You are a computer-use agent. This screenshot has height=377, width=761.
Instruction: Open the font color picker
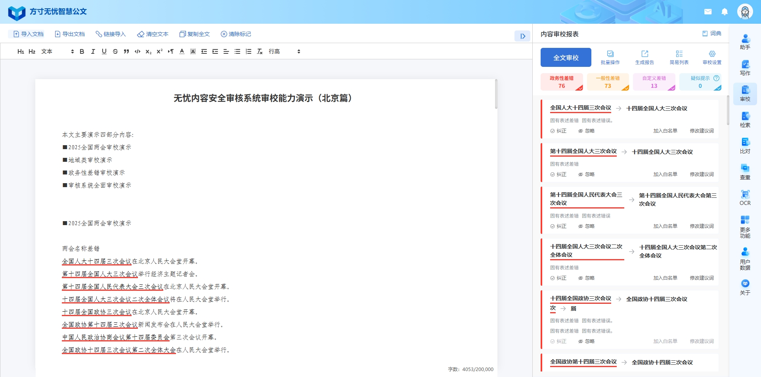coord(182,51)
